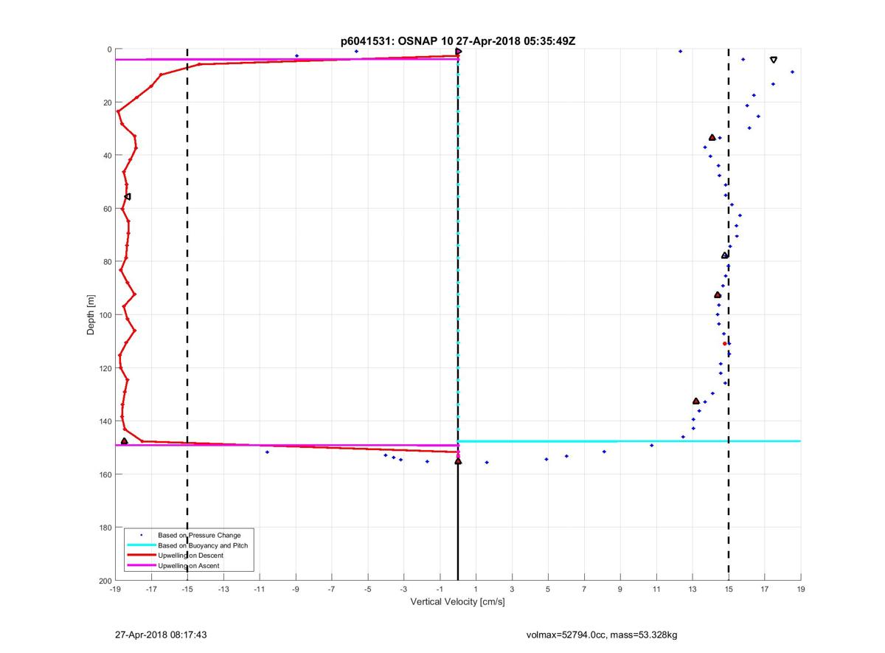Screen dimensions: 885x653
Task: Click the x-axis tick label '19'
Action: (801, 589)
